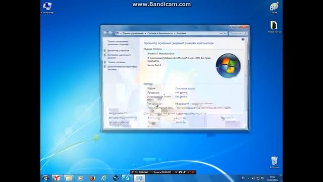
Task: Open the Bandicam bar dropdown arrow
Action: 176,172
